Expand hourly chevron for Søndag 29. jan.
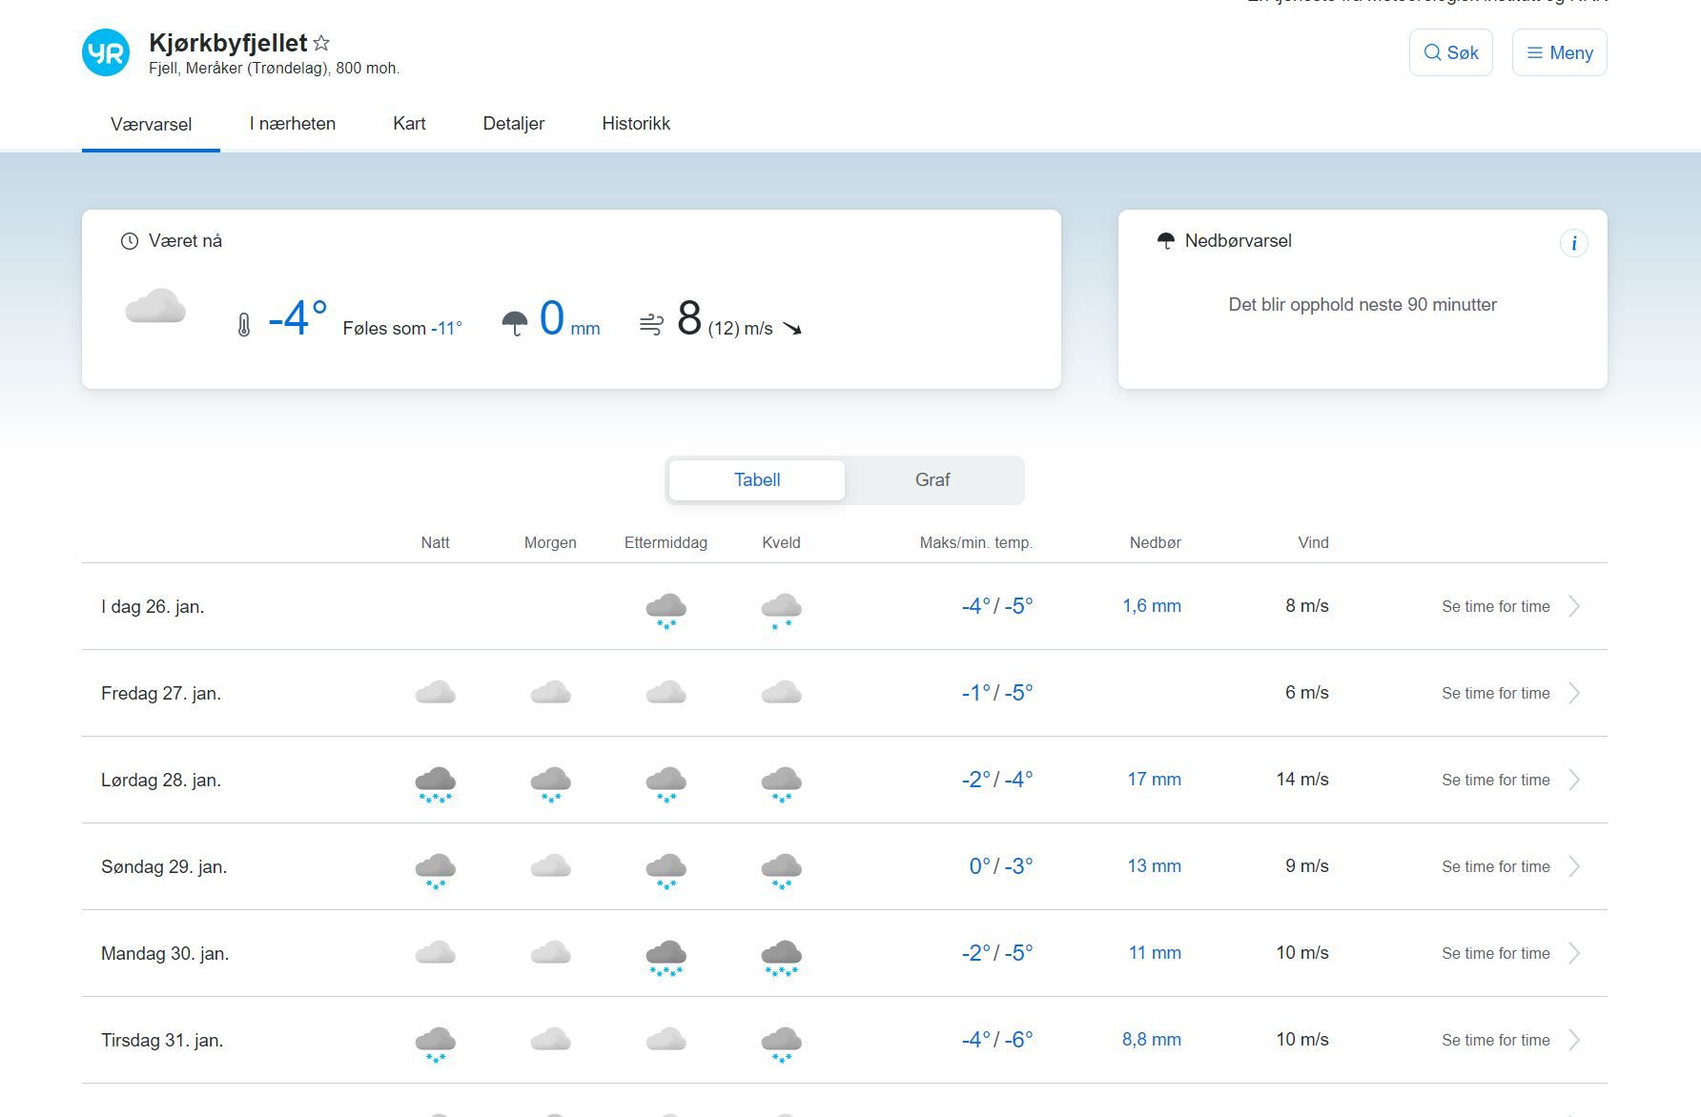 click(1574, 866)
